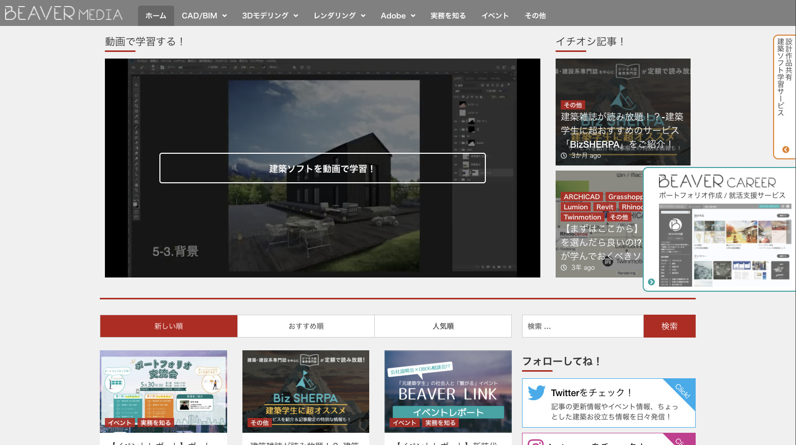Click the Grasshopper tag label
Image resolution: width=796 pixels, height=445 pixels.
[x=625, y=197]
